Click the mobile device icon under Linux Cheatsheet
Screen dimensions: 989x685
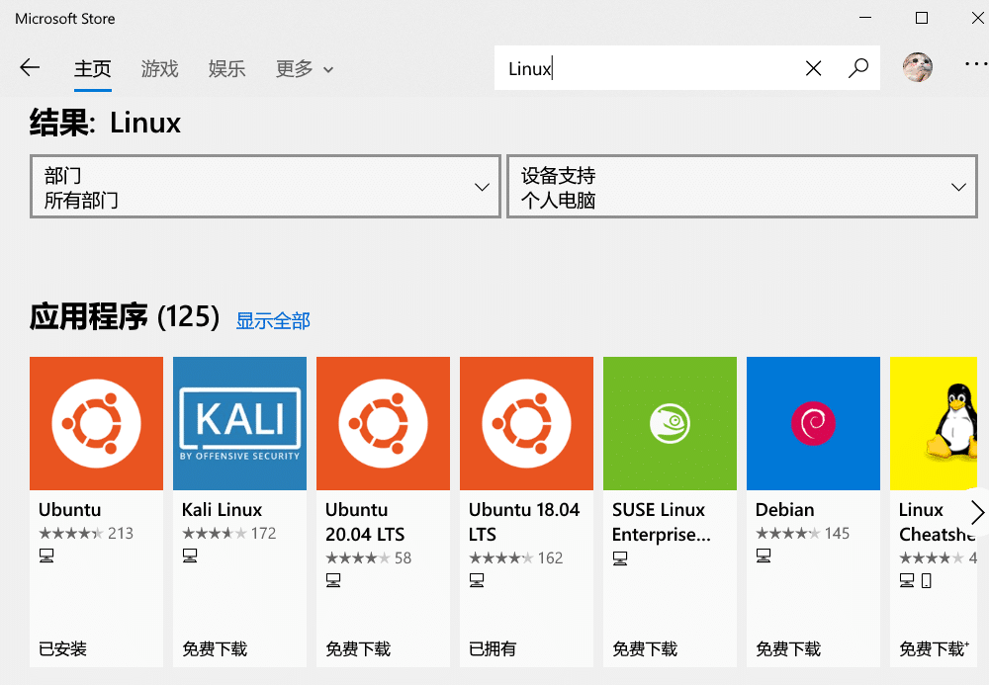pos(926,580)
